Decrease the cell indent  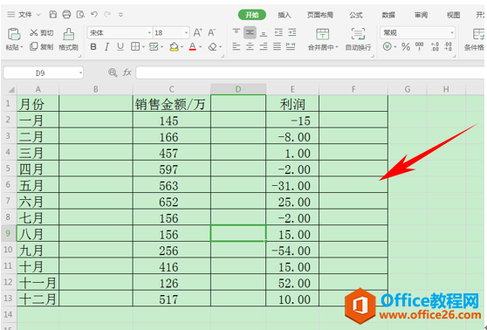pyautogui.click(x=278, y=32)
